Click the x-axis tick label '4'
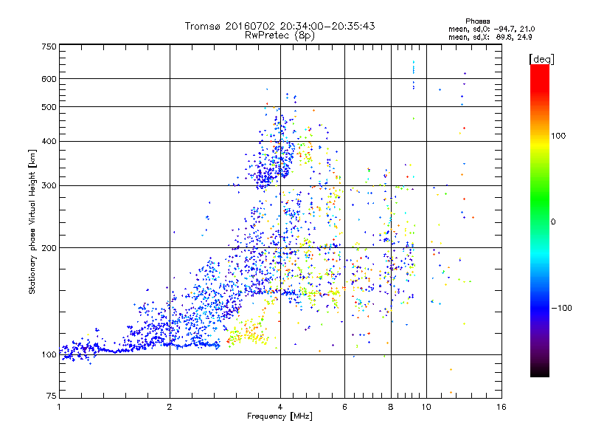 [280, 407]
